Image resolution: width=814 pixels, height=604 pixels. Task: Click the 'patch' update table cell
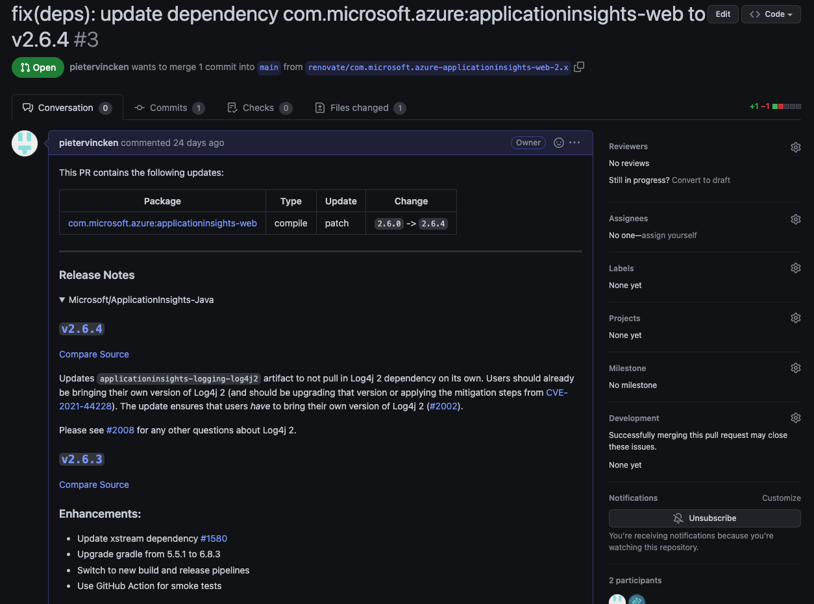click(x=341, y=223)
